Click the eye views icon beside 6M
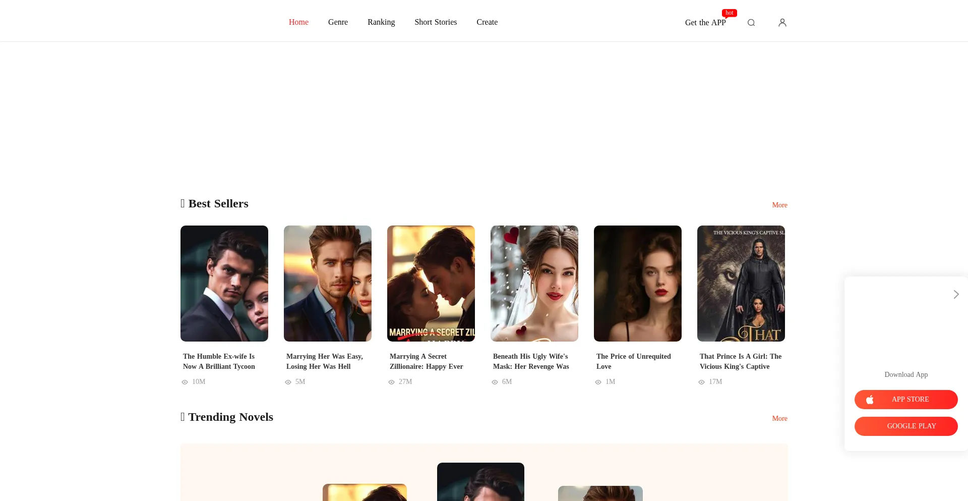The width and height of the screenshot is (968, 501). (x=495, y=382)
